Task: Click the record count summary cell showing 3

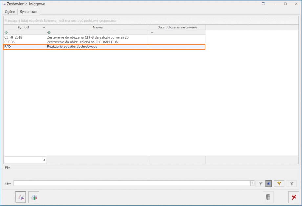Action: click(x=25, y=160)
